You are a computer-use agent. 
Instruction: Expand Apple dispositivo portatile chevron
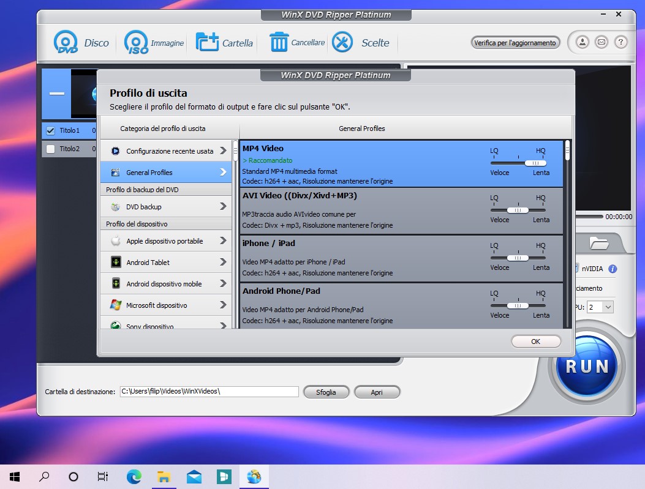(223, 241)
